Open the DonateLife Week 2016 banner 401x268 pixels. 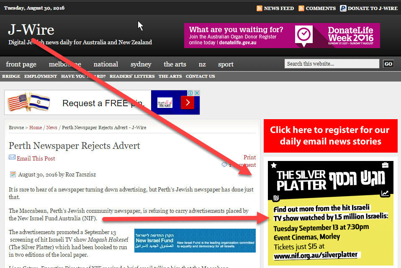[x=282, y=36]
